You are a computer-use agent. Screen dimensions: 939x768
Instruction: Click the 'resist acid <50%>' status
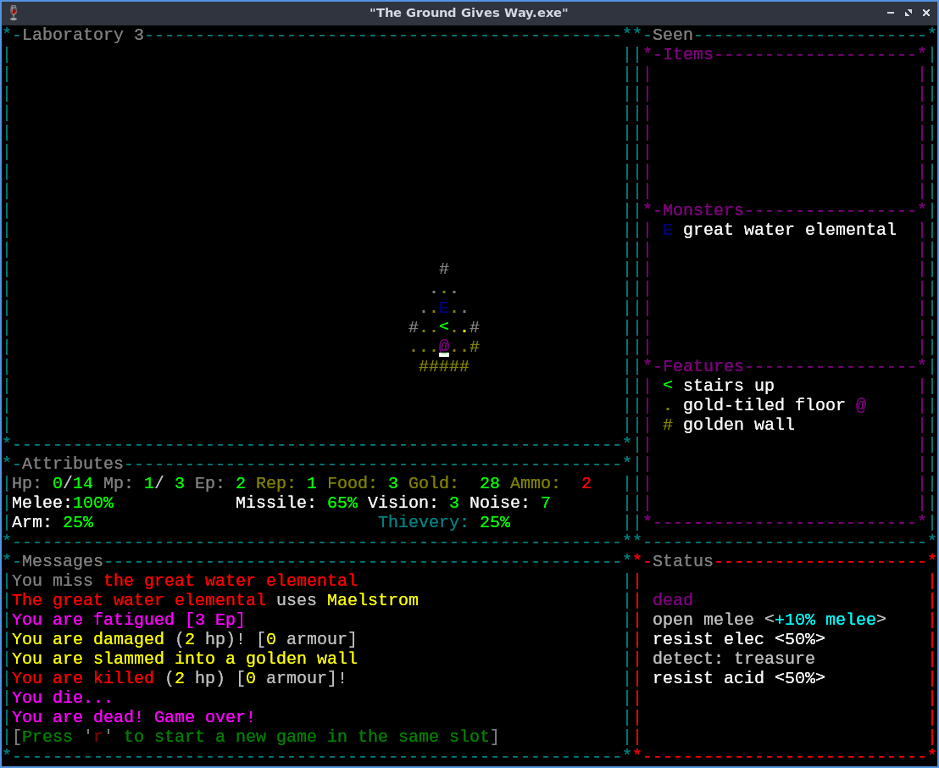coord(738,677)
